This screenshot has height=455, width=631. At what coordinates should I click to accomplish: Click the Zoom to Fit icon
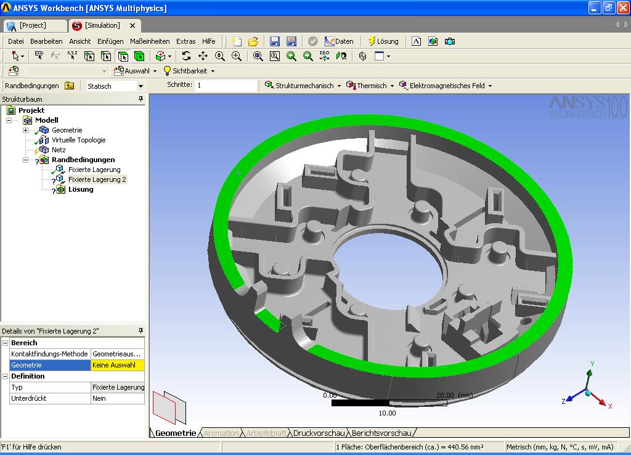click(x=258, y=56)
